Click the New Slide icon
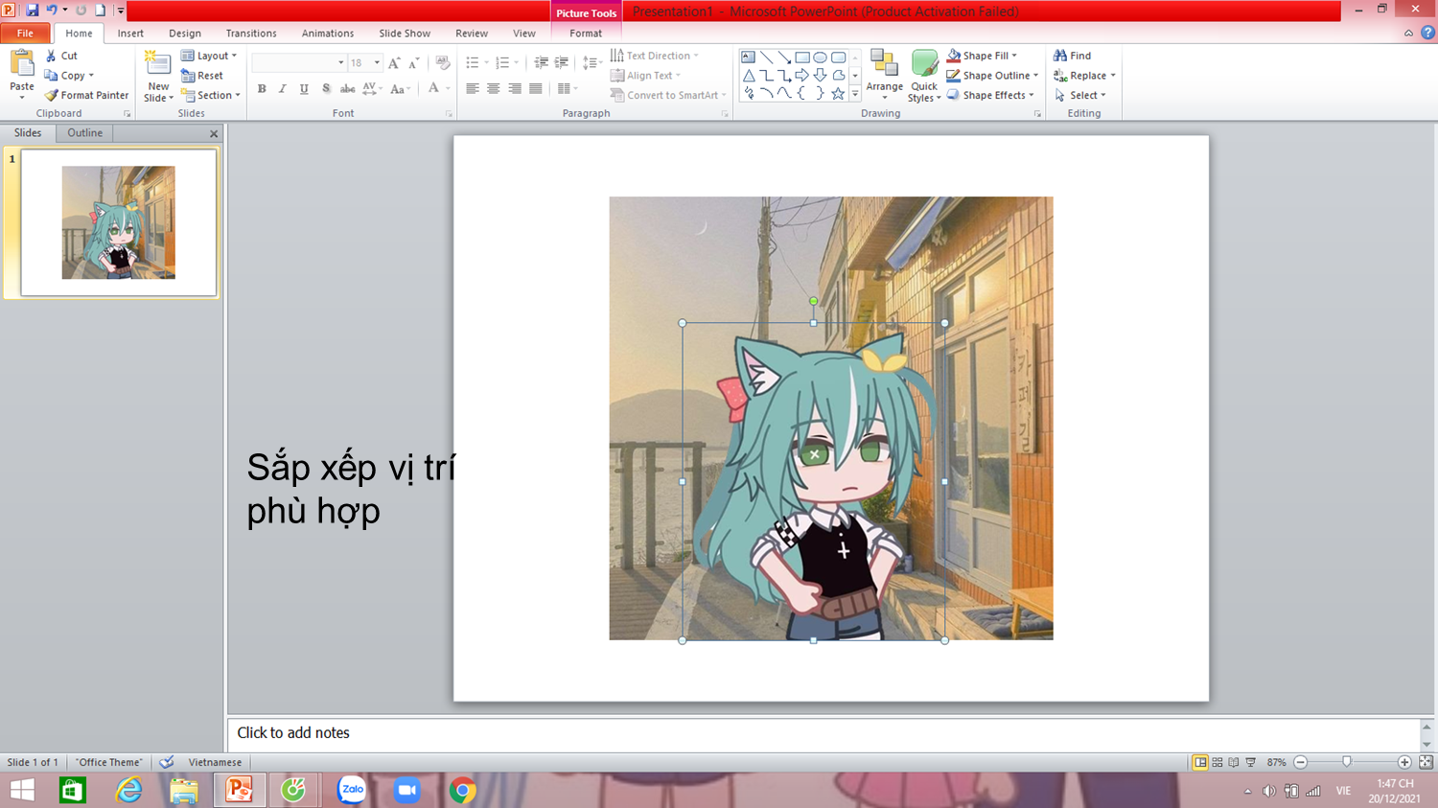Viewport: 1438px width, 808px height. pos(158,64)
